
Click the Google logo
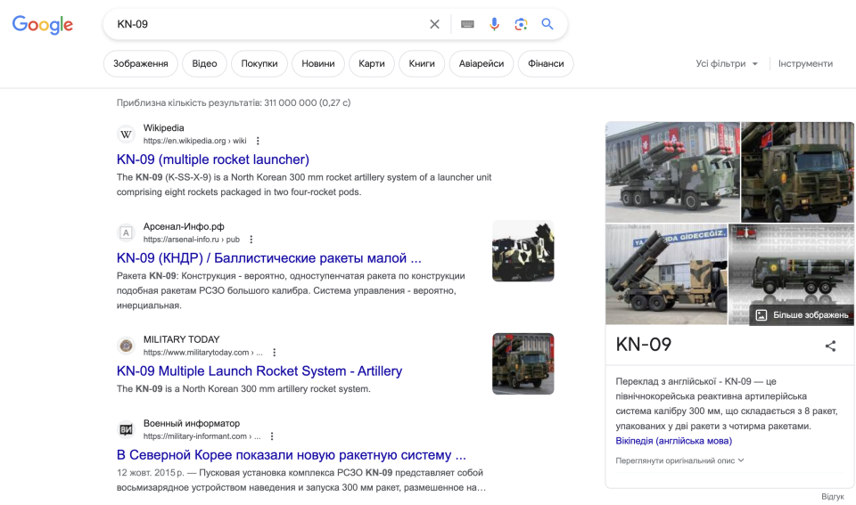click(43, 25)
